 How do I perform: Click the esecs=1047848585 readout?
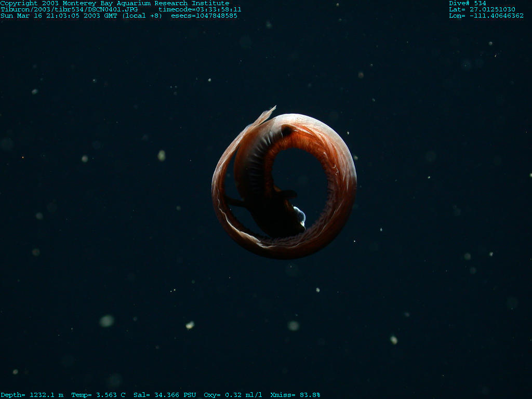point(204,16)
